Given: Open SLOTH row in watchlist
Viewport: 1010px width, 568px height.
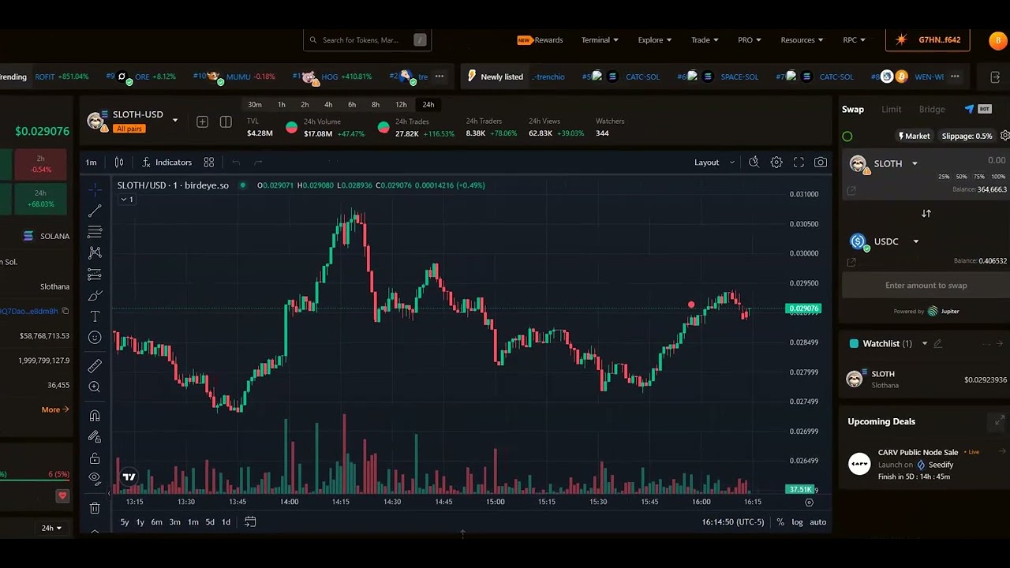Looking at the screenshot, I should tap(926, 379).
